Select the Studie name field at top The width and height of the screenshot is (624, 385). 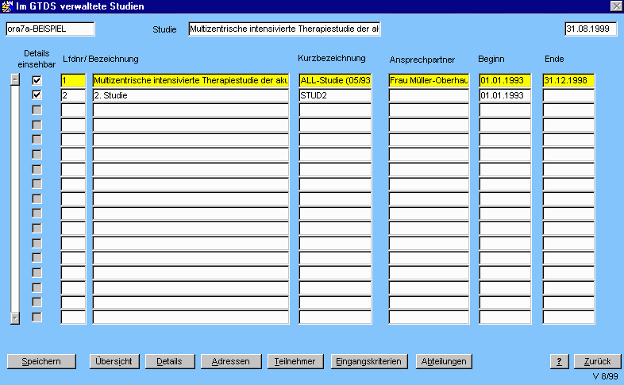(284, 29)
